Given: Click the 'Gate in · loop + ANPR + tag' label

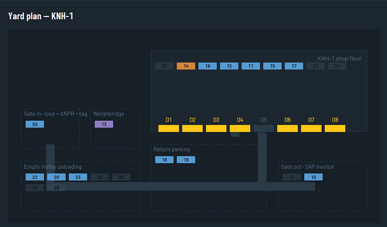Looking at the screenshot, I should 56,114.
